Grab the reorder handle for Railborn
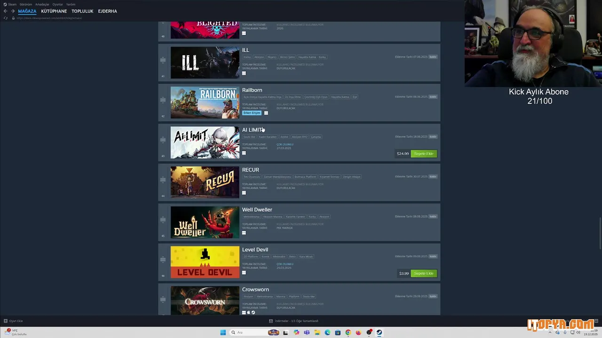 (x=163, y=100)
